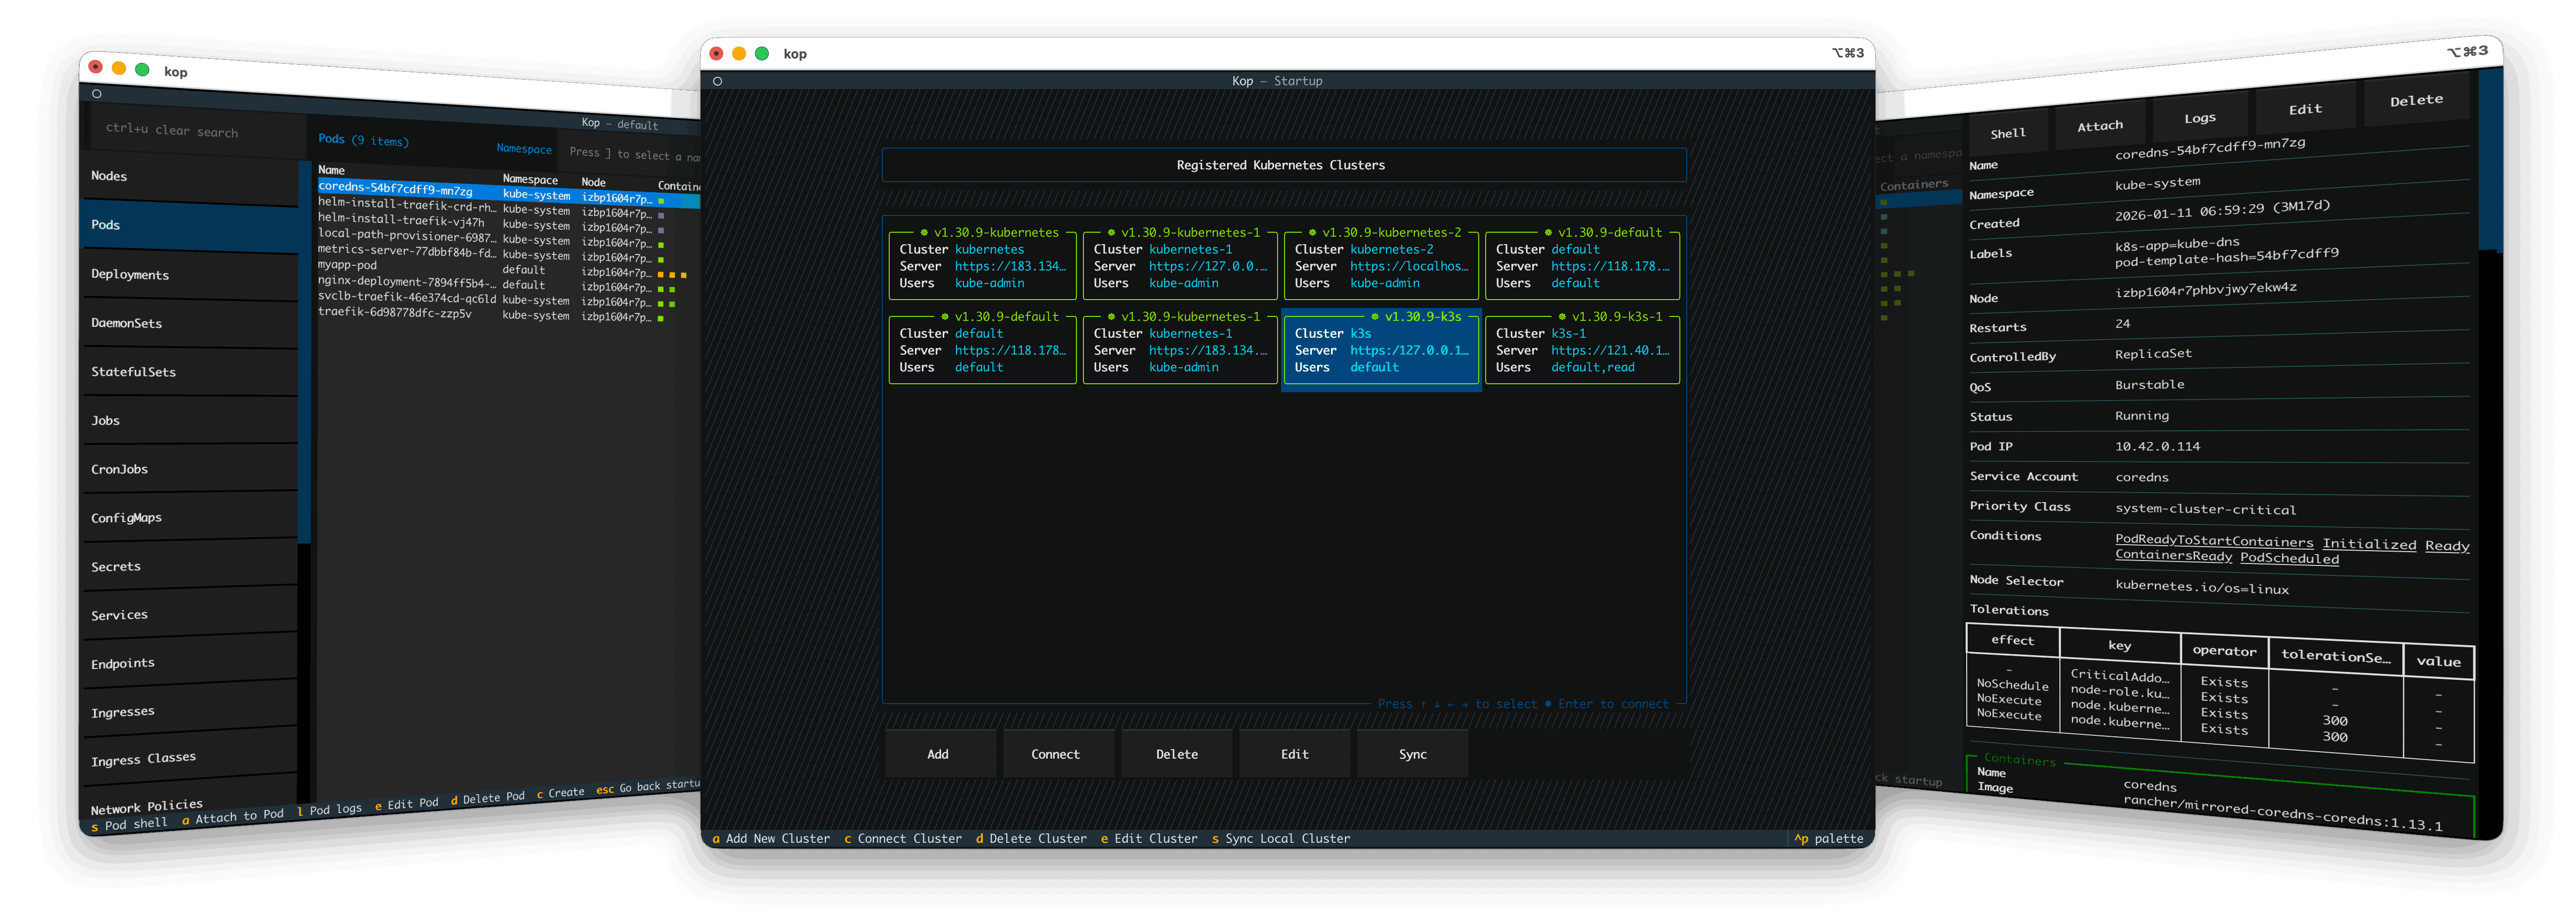The height and width of the screenshot is (922, 2576).
Task: Click the PodScheduled condition link
Action: 2289,558
